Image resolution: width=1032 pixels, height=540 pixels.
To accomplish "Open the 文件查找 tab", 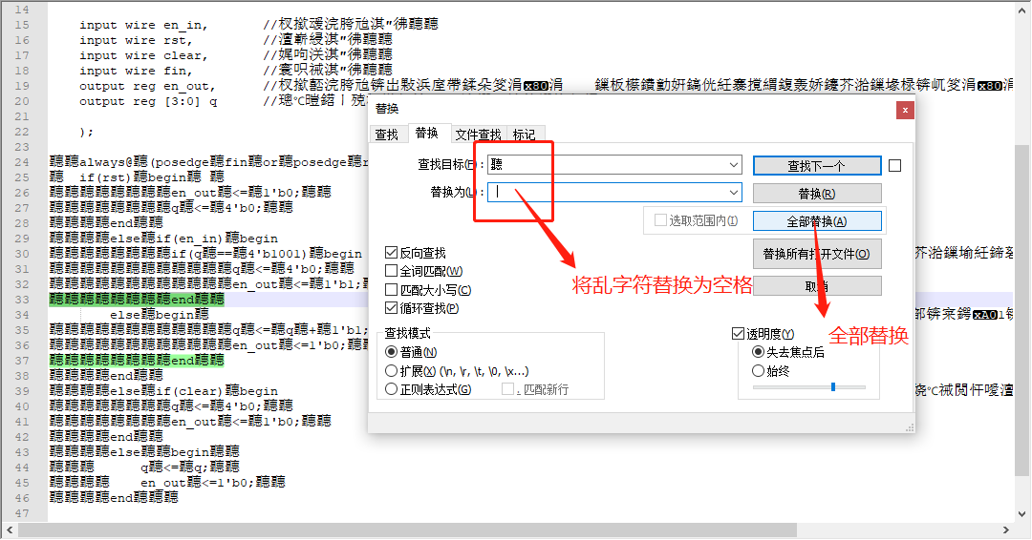I will (478, 135).
